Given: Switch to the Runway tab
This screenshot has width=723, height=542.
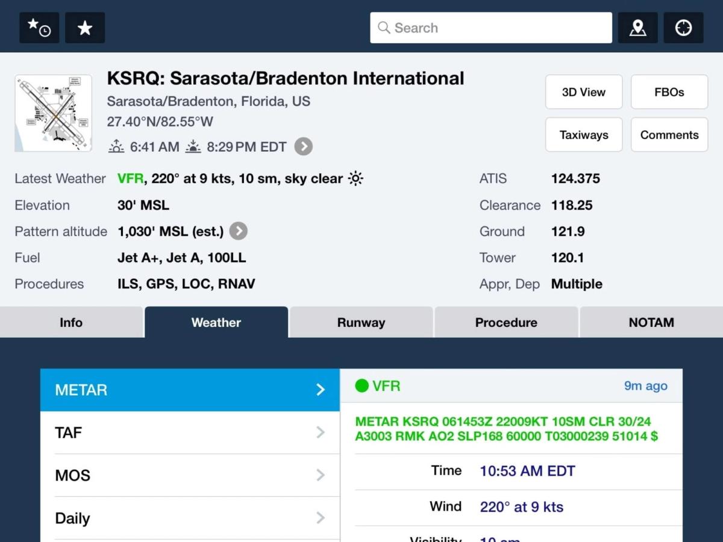Looking at the screenshot, I should point(361,322).
